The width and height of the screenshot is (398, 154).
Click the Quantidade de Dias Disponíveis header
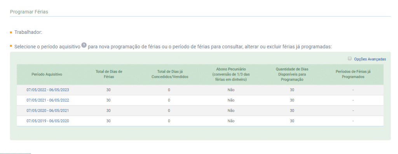click(x=292, y=74)
